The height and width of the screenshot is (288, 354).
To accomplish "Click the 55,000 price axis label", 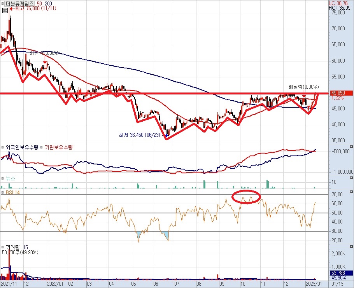I will (338, 77).
